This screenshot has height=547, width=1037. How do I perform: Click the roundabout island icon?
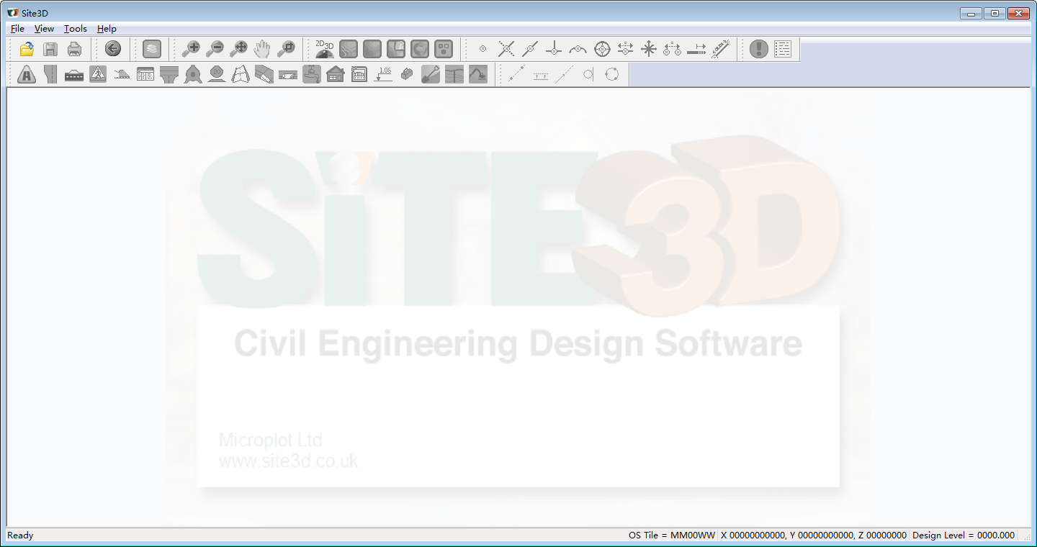193,74
